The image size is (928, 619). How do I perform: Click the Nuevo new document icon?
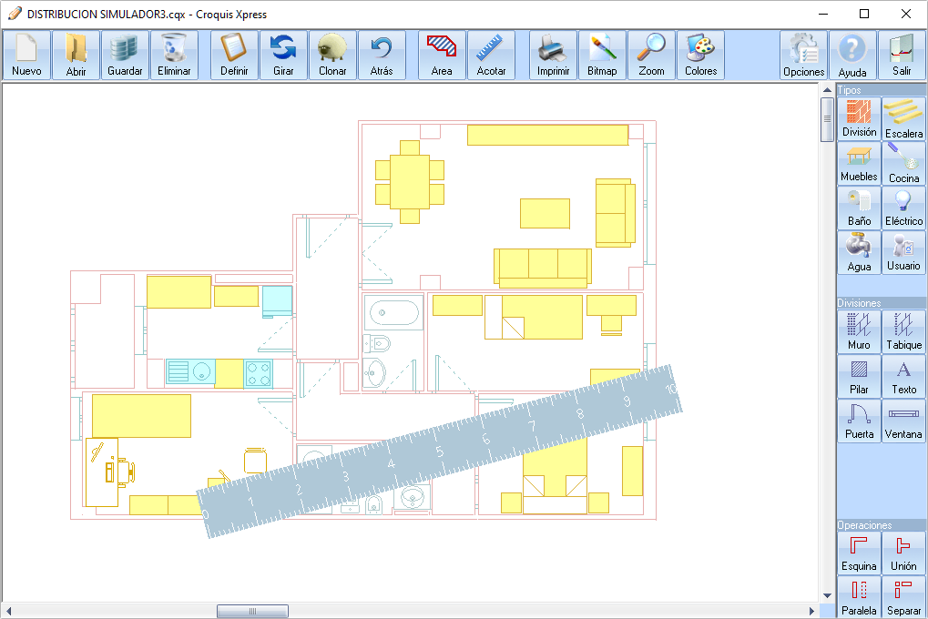(26, 56)
